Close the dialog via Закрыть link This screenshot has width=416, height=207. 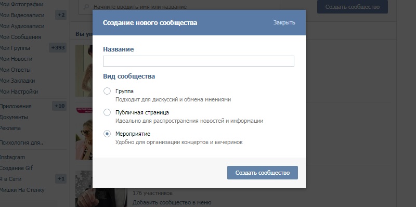tap(284, 22)
